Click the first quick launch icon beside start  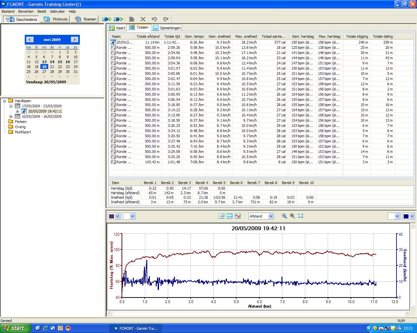coord(38,328)
